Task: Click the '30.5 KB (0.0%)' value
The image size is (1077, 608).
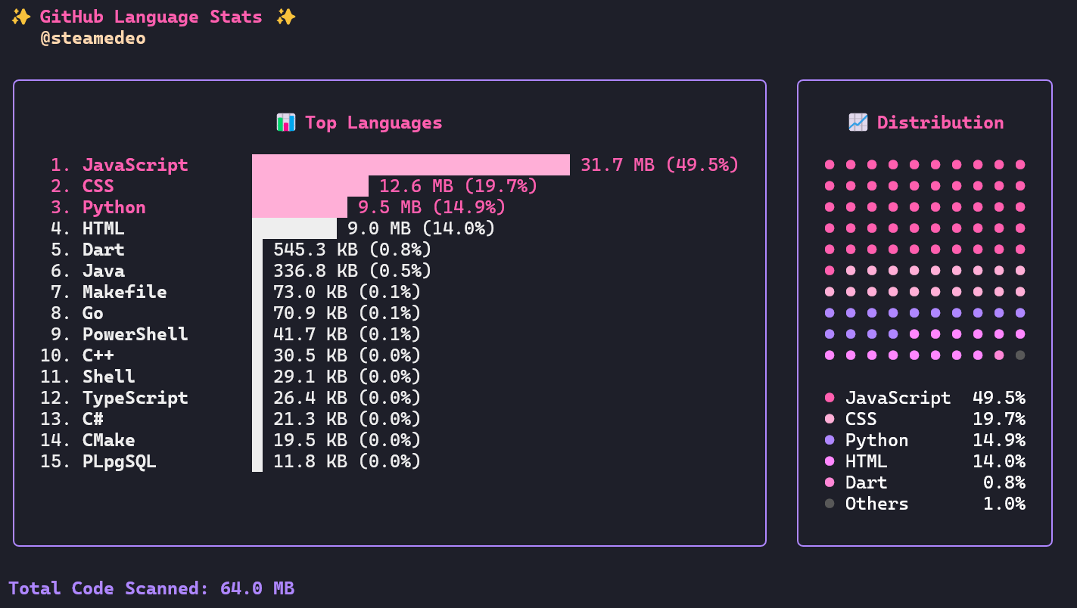Action: (x=347, y=355)
